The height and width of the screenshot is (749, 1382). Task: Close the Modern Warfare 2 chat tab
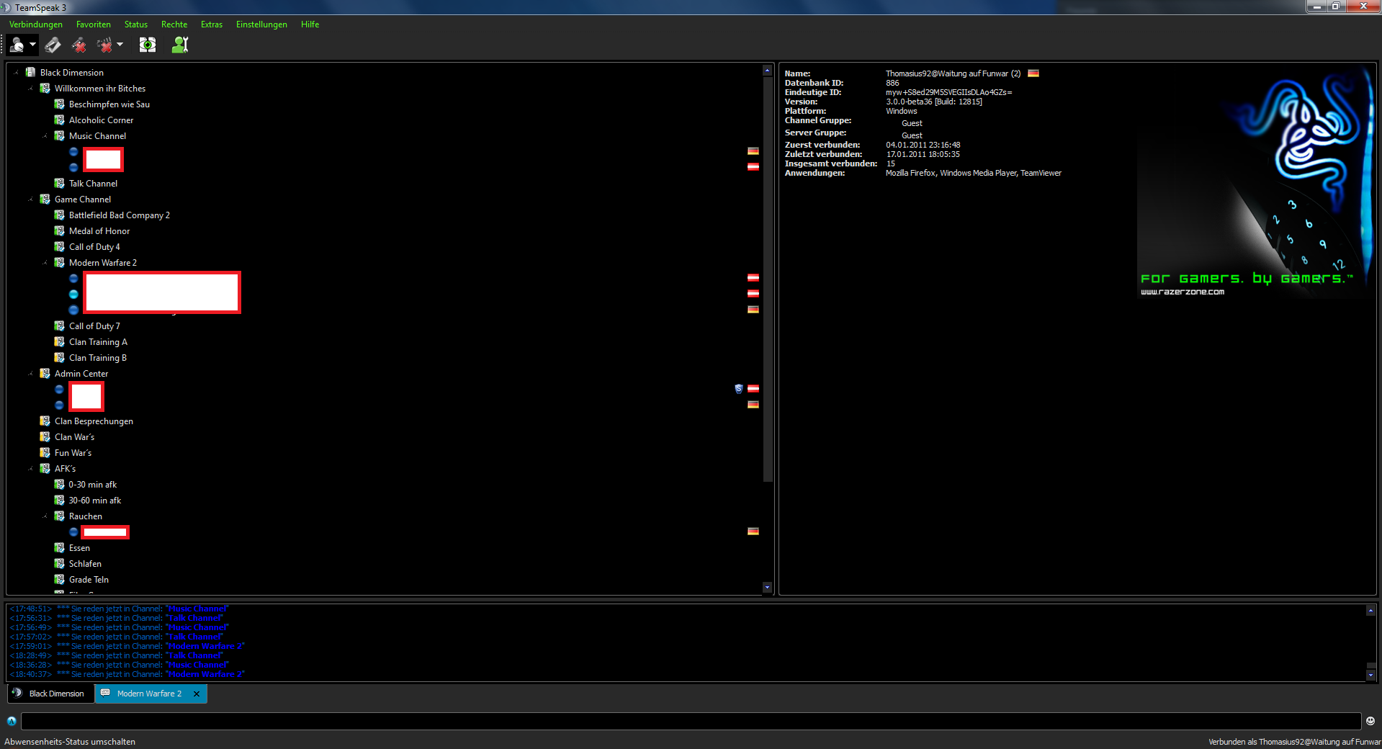196,694
